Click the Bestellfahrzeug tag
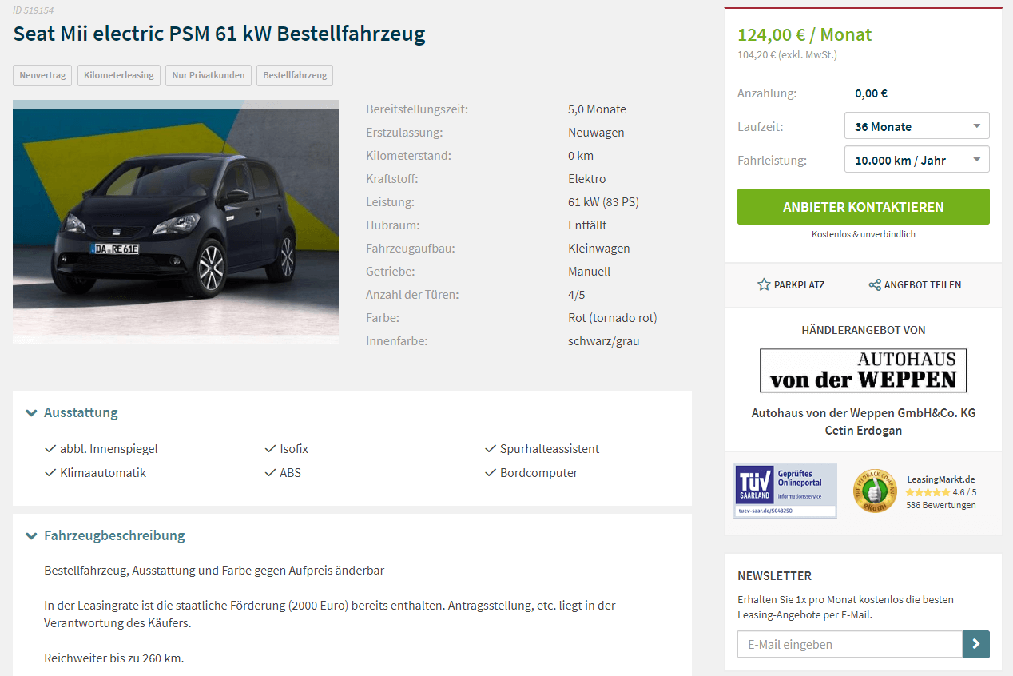Screen dimensions: 1013x676 click(x=295, y=75)
